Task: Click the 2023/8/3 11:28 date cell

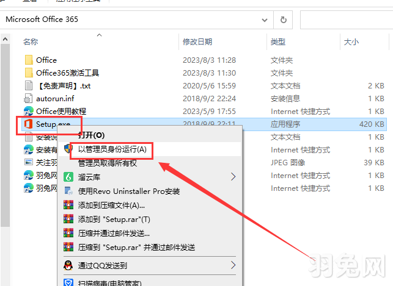Action: pyautogui.click(x=209, y=60)
